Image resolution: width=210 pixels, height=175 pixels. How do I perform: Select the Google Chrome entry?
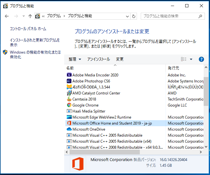point(85,105)
